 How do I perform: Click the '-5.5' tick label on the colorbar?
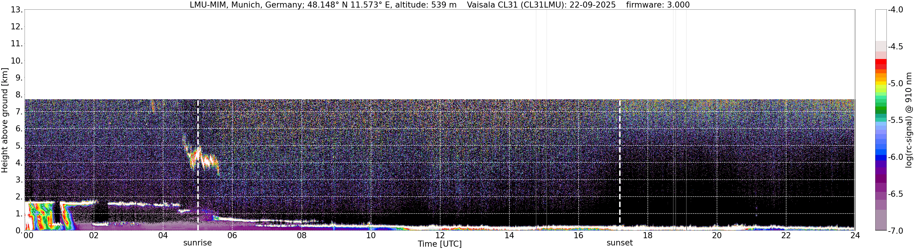pos(896,120)
